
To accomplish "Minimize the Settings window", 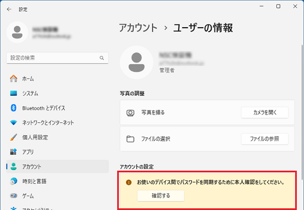I will tap(261, 7).
